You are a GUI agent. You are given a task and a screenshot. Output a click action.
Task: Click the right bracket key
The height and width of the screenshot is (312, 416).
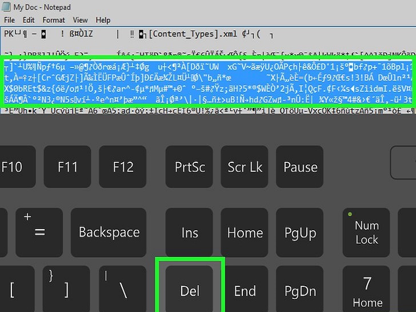pos(66,289)
